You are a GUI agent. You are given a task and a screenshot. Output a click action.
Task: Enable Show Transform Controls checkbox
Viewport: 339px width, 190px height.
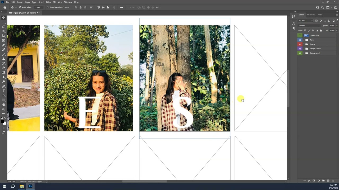pos(48,7)
